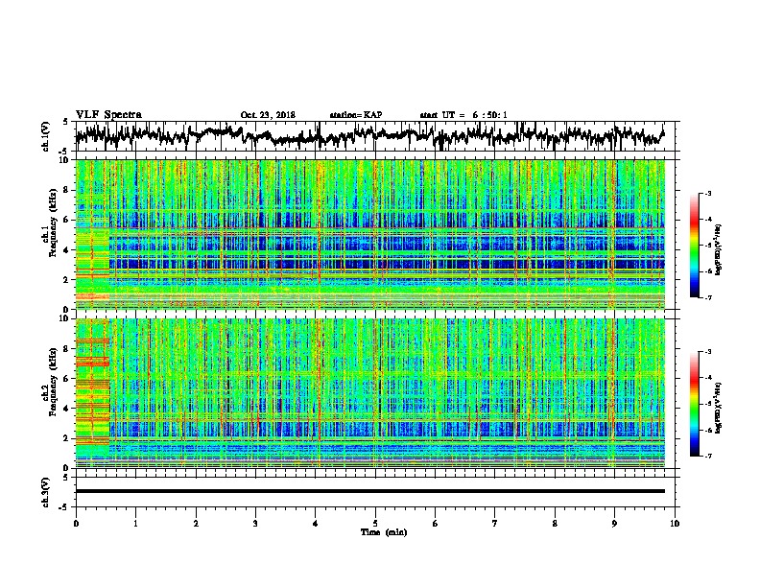
Task: Click the time axis tick label "6"
Action: pyautogui.click(x=436, y=524)
